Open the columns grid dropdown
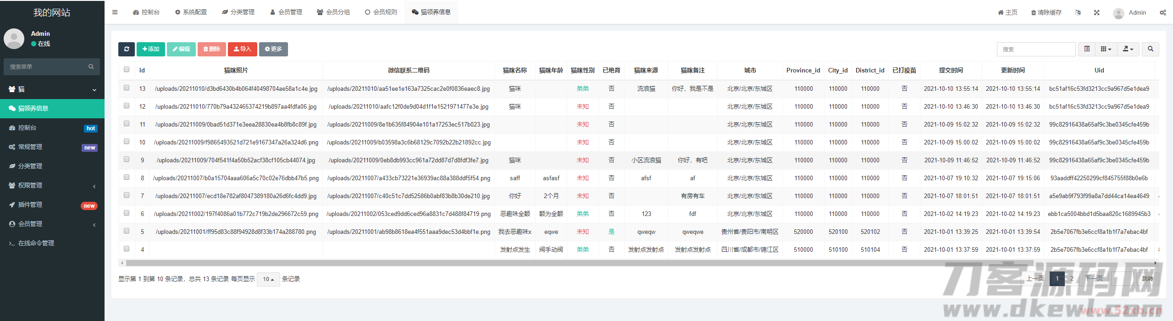1173x321 pixels. point(1106,49)
